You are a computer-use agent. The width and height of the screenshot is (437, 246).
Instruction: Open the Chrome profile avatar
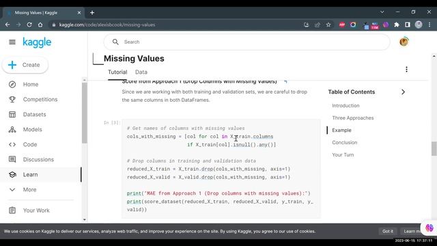pos(419,25)
